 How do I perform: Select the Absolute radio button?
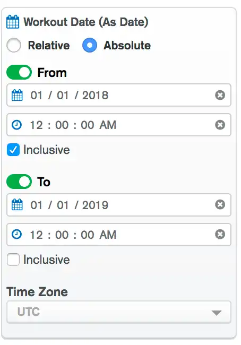[x=90, y=45]
